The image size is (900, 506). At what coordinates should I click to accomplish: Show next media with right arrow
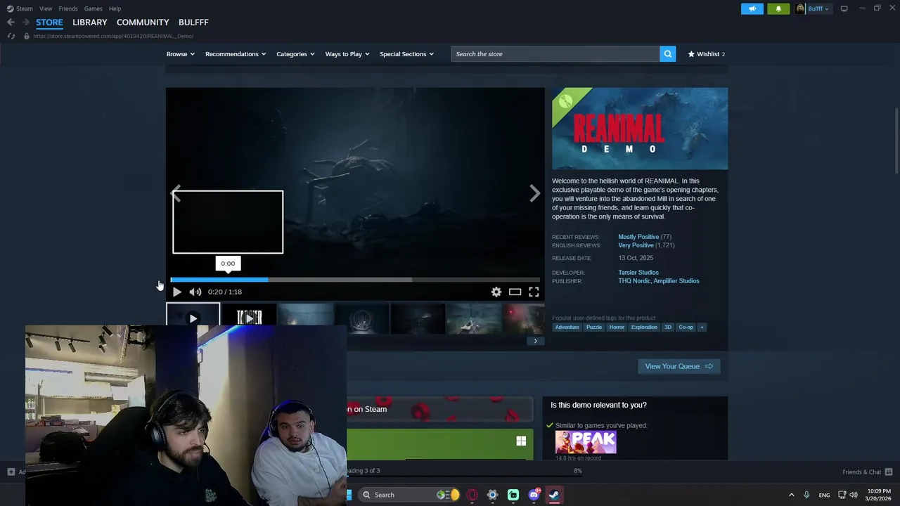point(535,193)
